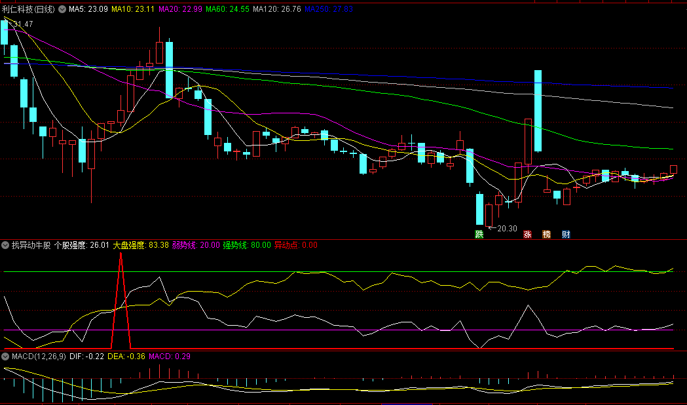
Task: Click the orange 榜 event marker
Action: [546, 234]
